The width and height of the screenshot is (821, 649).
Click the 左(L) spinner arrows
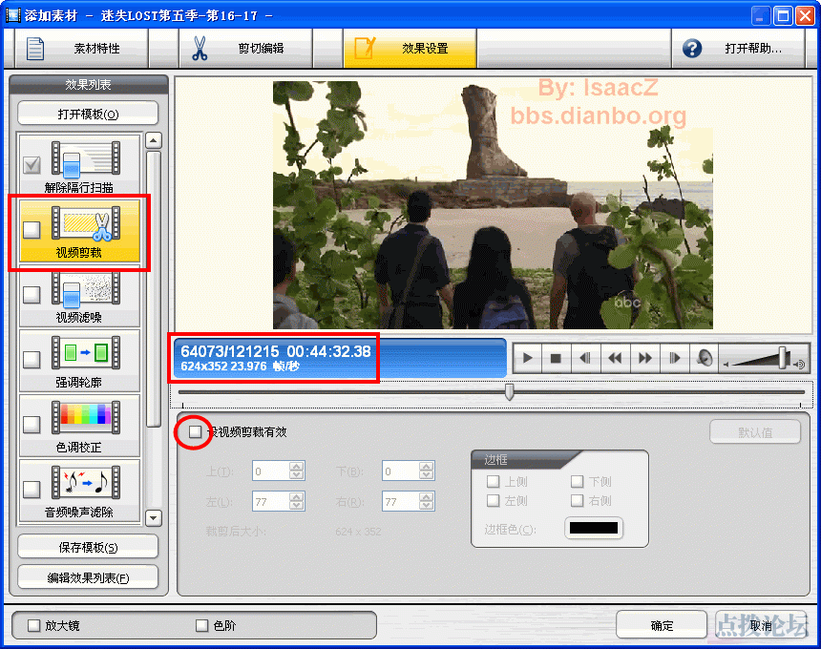click(296, 501)
